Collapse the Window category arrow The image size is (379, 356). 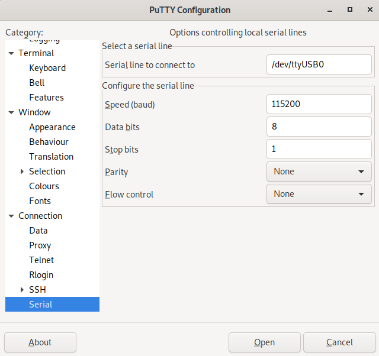tap(11, 112)
